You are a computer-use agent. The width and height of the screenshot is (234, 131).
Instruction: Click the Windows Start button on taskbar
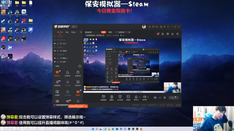[x=93, y=129]
